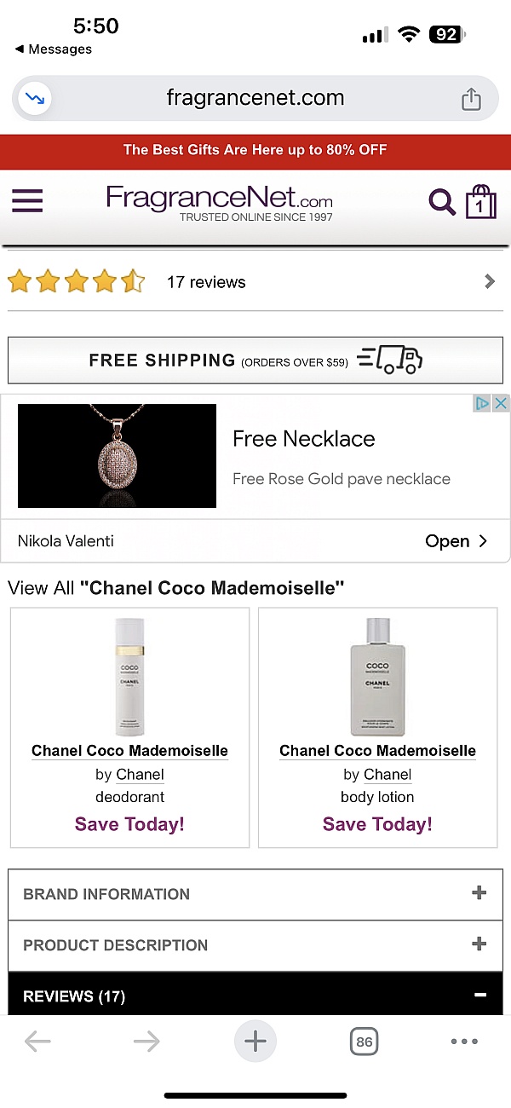
Task: Tap the browser share icon
Action: click(471, 100)
